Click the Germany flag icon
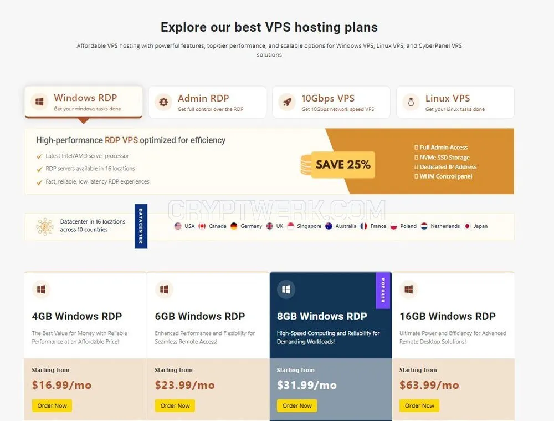554x421 pixels. (234, 226)
